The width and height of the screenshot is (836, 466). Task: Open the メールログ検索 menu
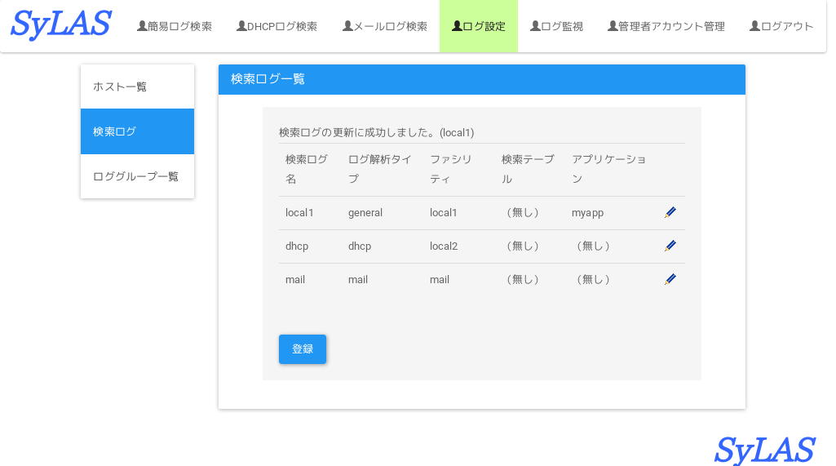pyautogui.click(x=384, y=26)
